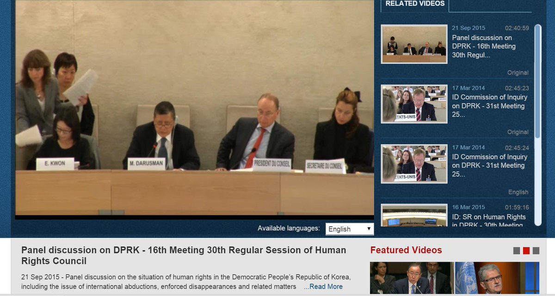The height and width of the screenshot is (296, 555).
Task: Click the '21 Sep 2015' date in related list
Action: coord(469,28)
